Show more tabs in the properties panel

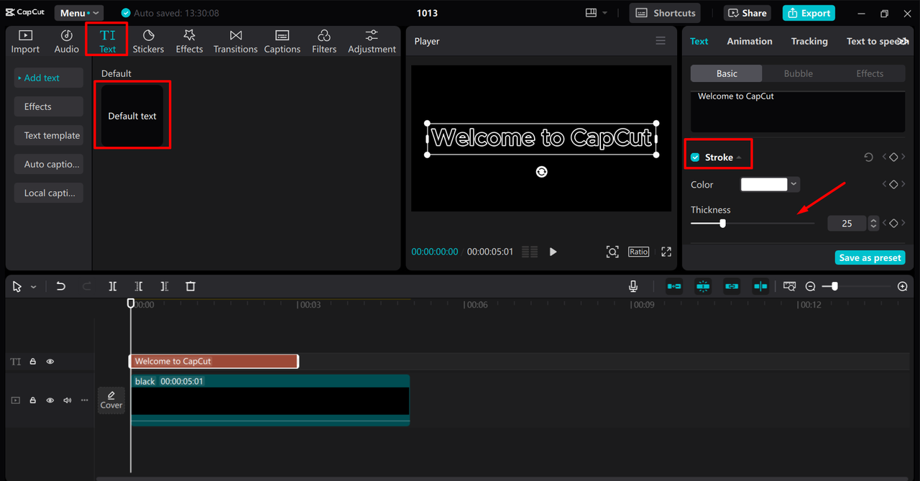903,41
